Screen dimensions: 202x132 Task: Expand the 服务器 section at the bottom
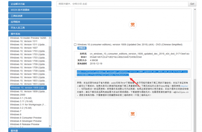pos(30,130)
